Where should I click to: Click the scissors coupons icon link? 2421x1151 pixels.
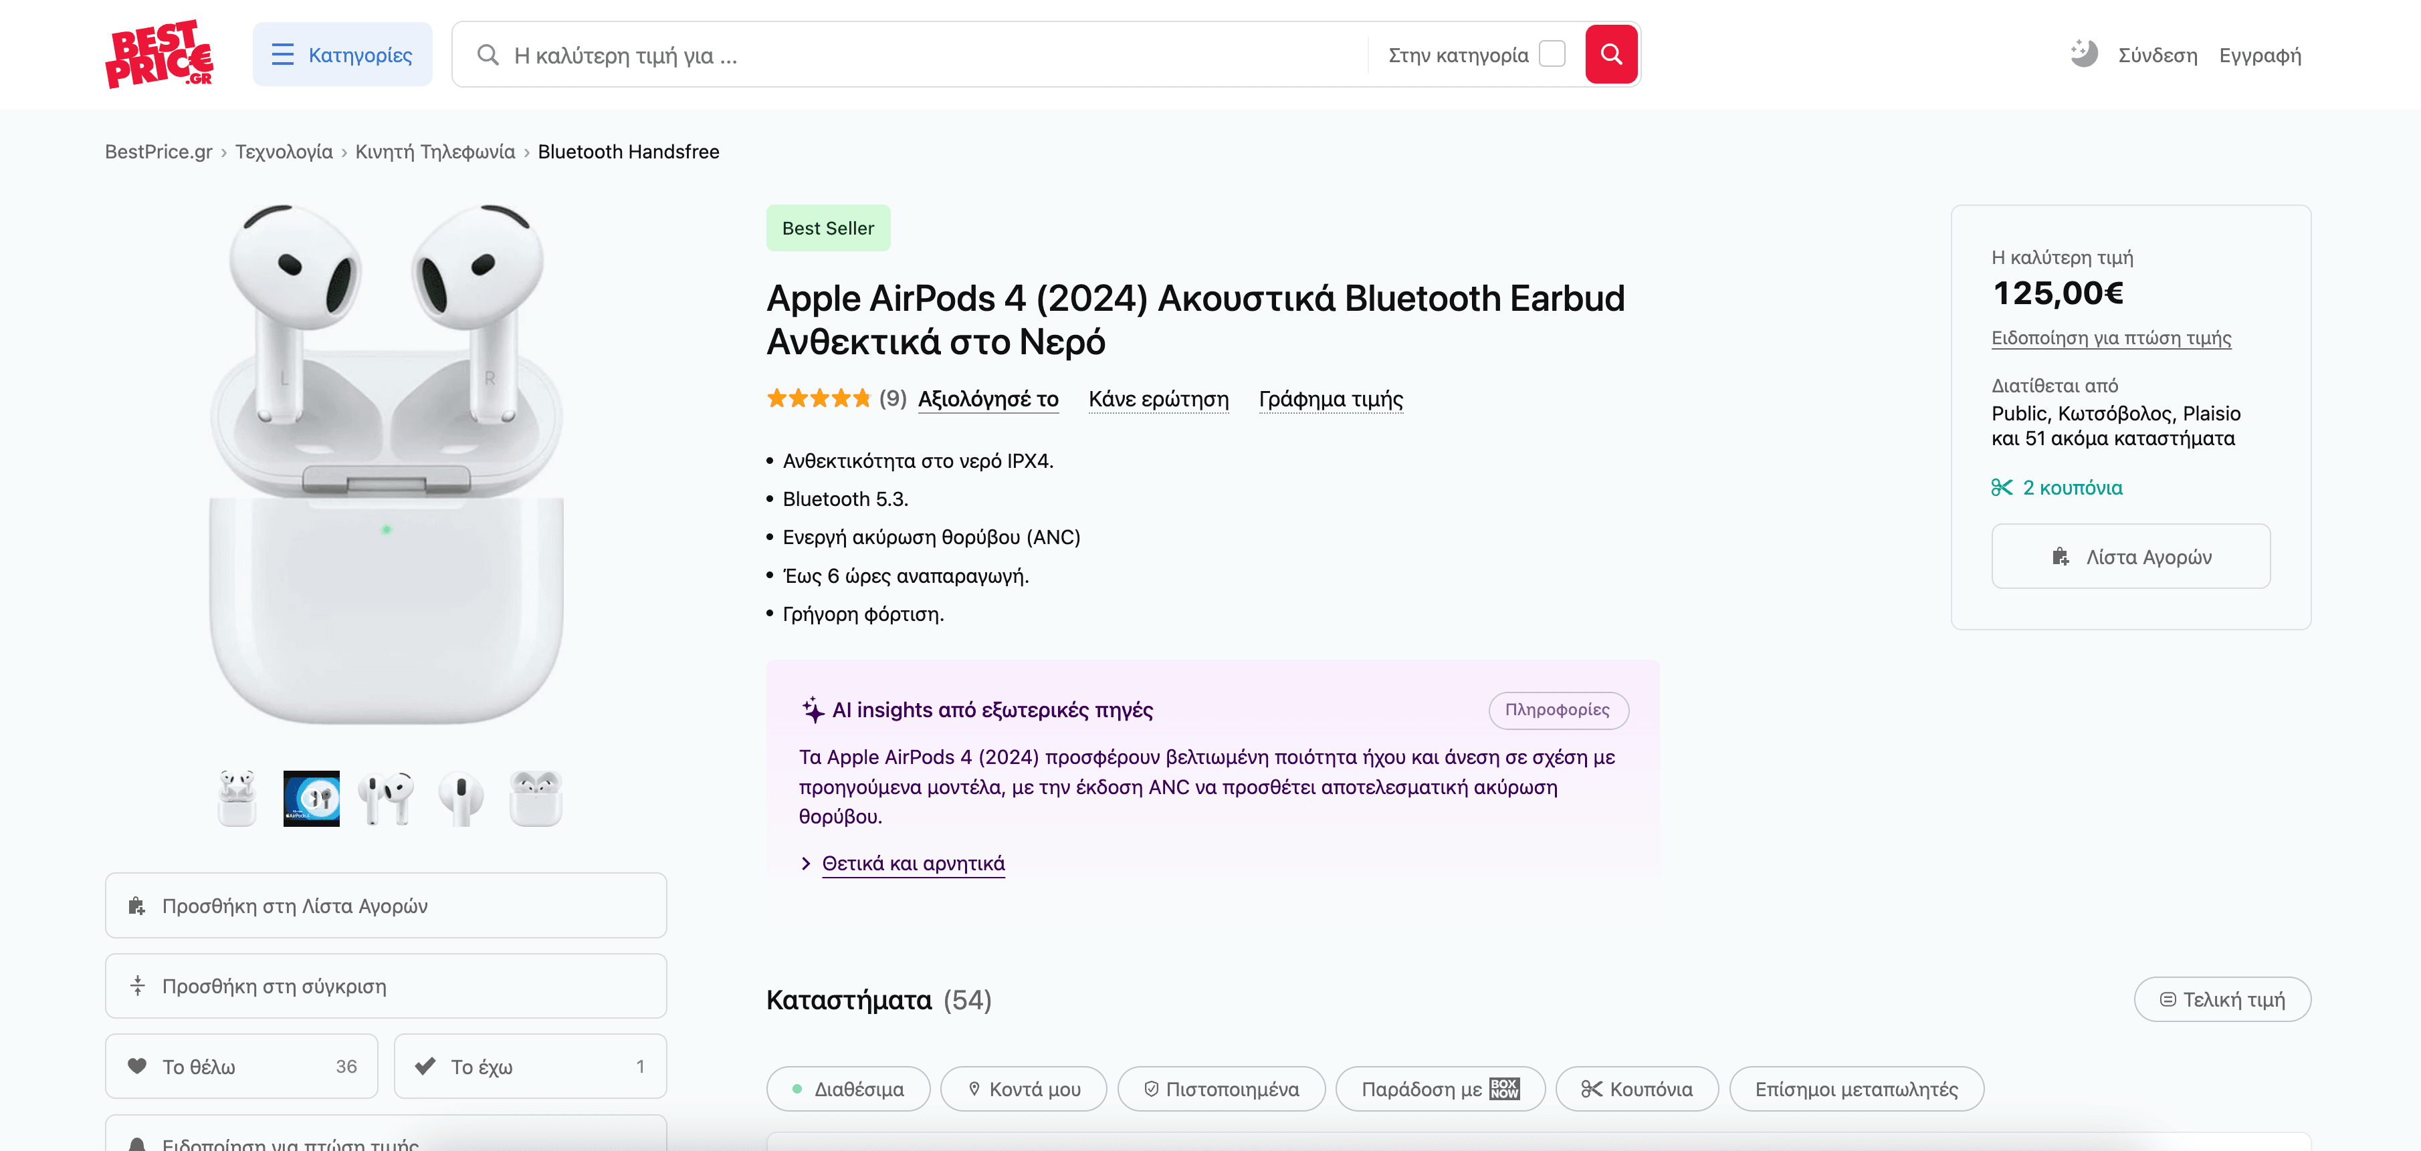coord(2001,488)
